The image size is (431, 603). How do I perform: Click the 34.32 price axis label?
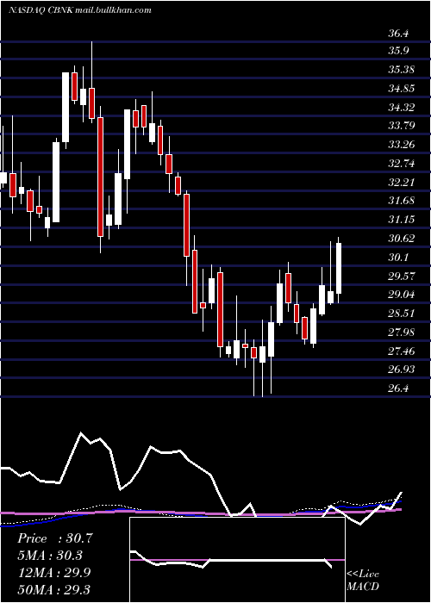tap(401, 107)
